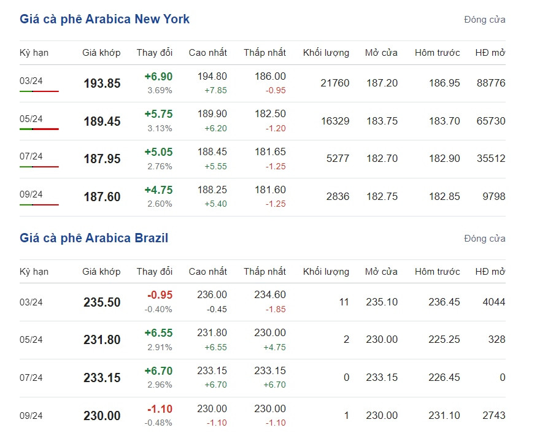This screenshot has height=433, width=537.
Task: Select New York 03/24 price 193.85
Action: [102, 83]
